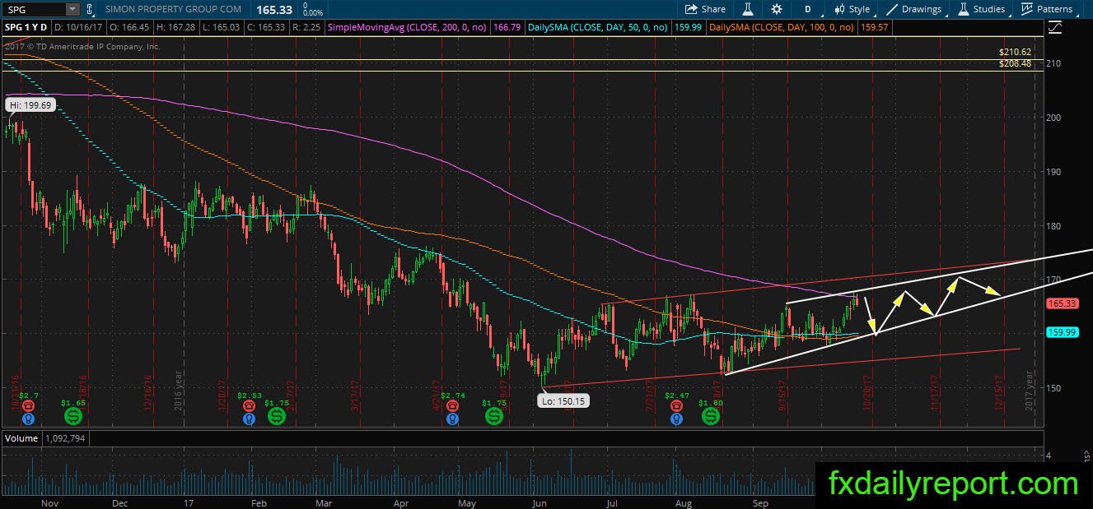Click the Volume study label
This screenshot has height=509, width=1093.
(x=21, y=438)
